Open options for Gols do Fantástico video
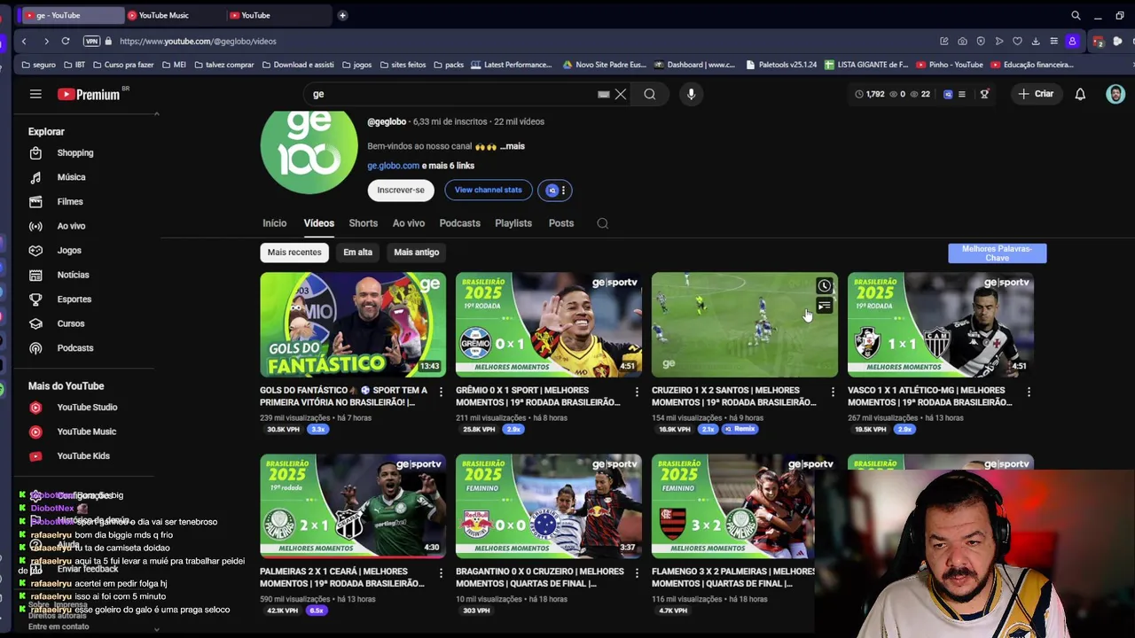The width and height of the screenshot is (1135, 638). pos(441,392)
